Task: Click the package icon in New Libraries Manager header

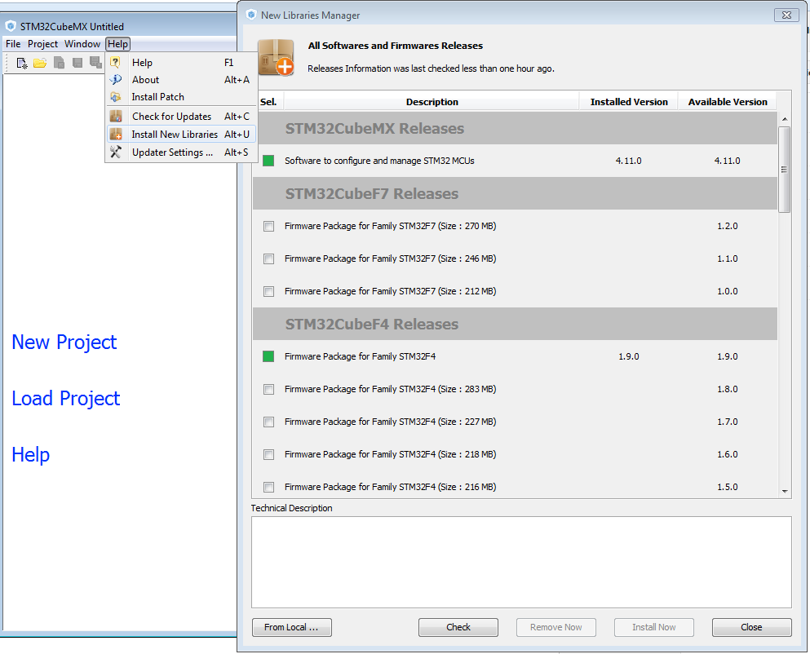Action: click(276, 57)
